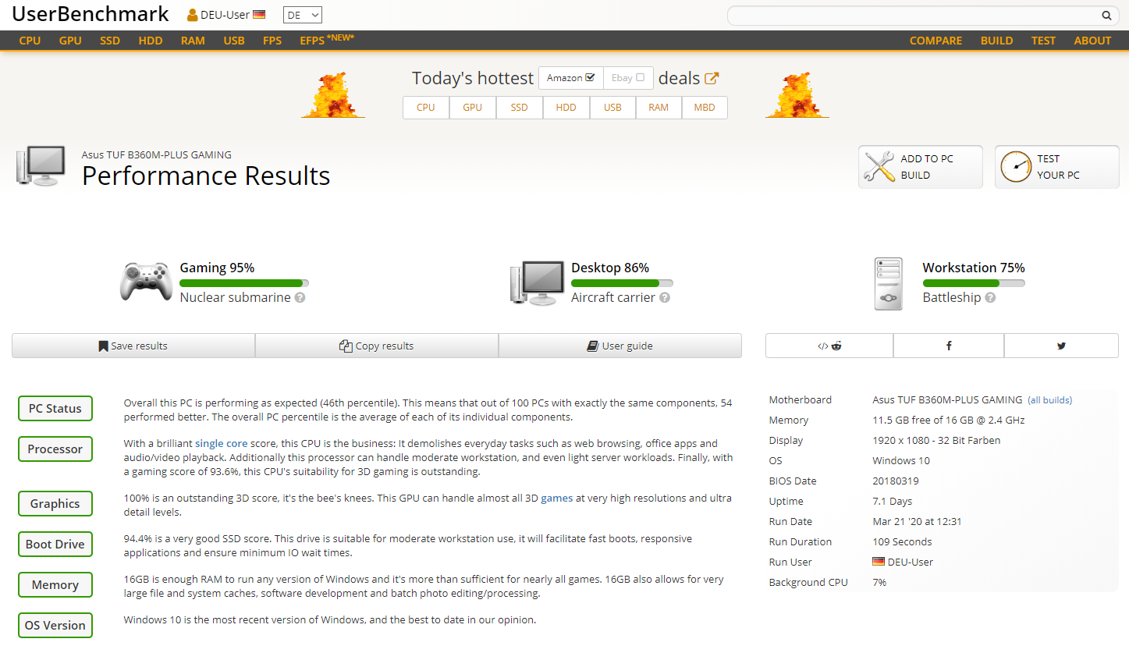Viewport: 1129px width, 660px height.
Task: Click the flag beside Run User DEU-User
Action: 879,562
